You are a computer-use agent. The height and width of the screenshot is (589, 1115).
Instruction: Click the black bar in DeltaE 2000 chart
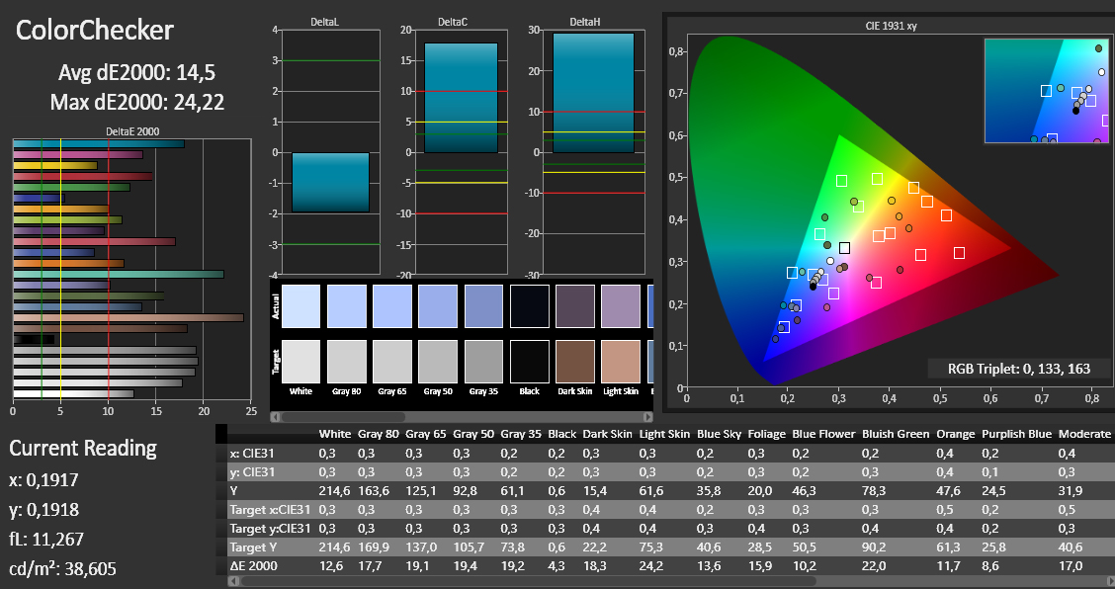[34, 339]
